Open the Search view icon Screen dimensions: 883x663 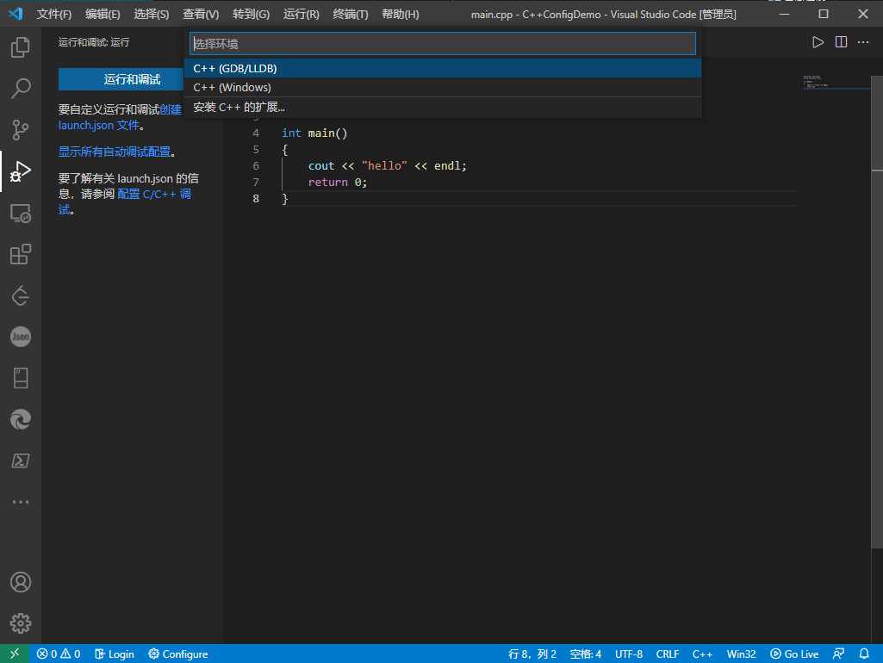click(21, 88)
